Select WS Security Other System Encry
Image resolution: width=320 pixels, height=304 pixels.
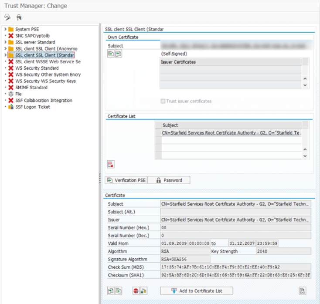coord(48,74)
